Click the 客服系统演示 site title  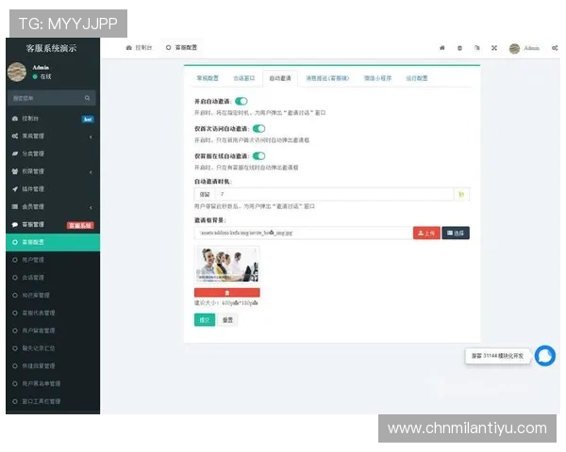pyautogui.click(x=51, y=48)
